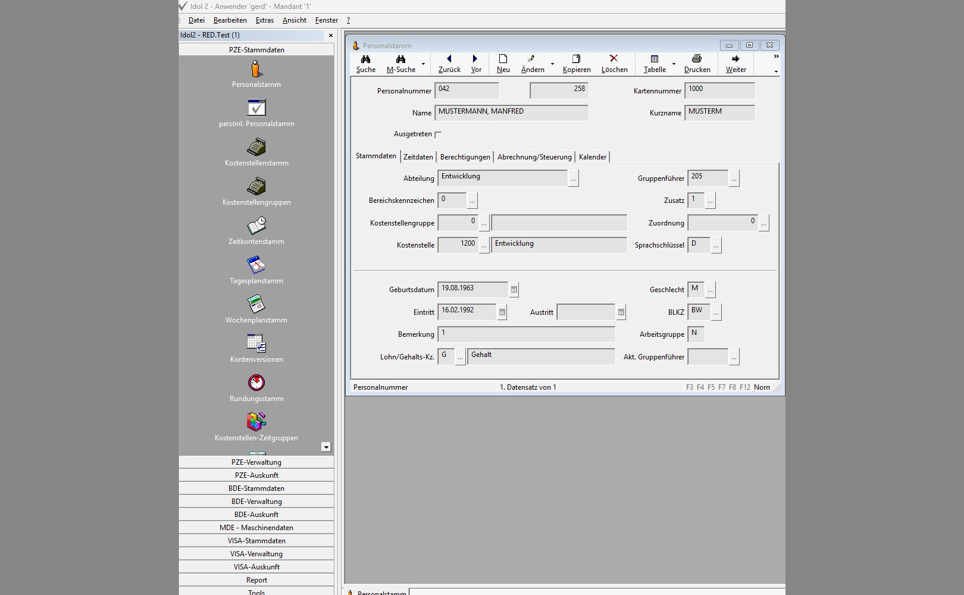Viewport: 964px width, 595px height.
Task: Click the Name input field
Action: point(512,112)
